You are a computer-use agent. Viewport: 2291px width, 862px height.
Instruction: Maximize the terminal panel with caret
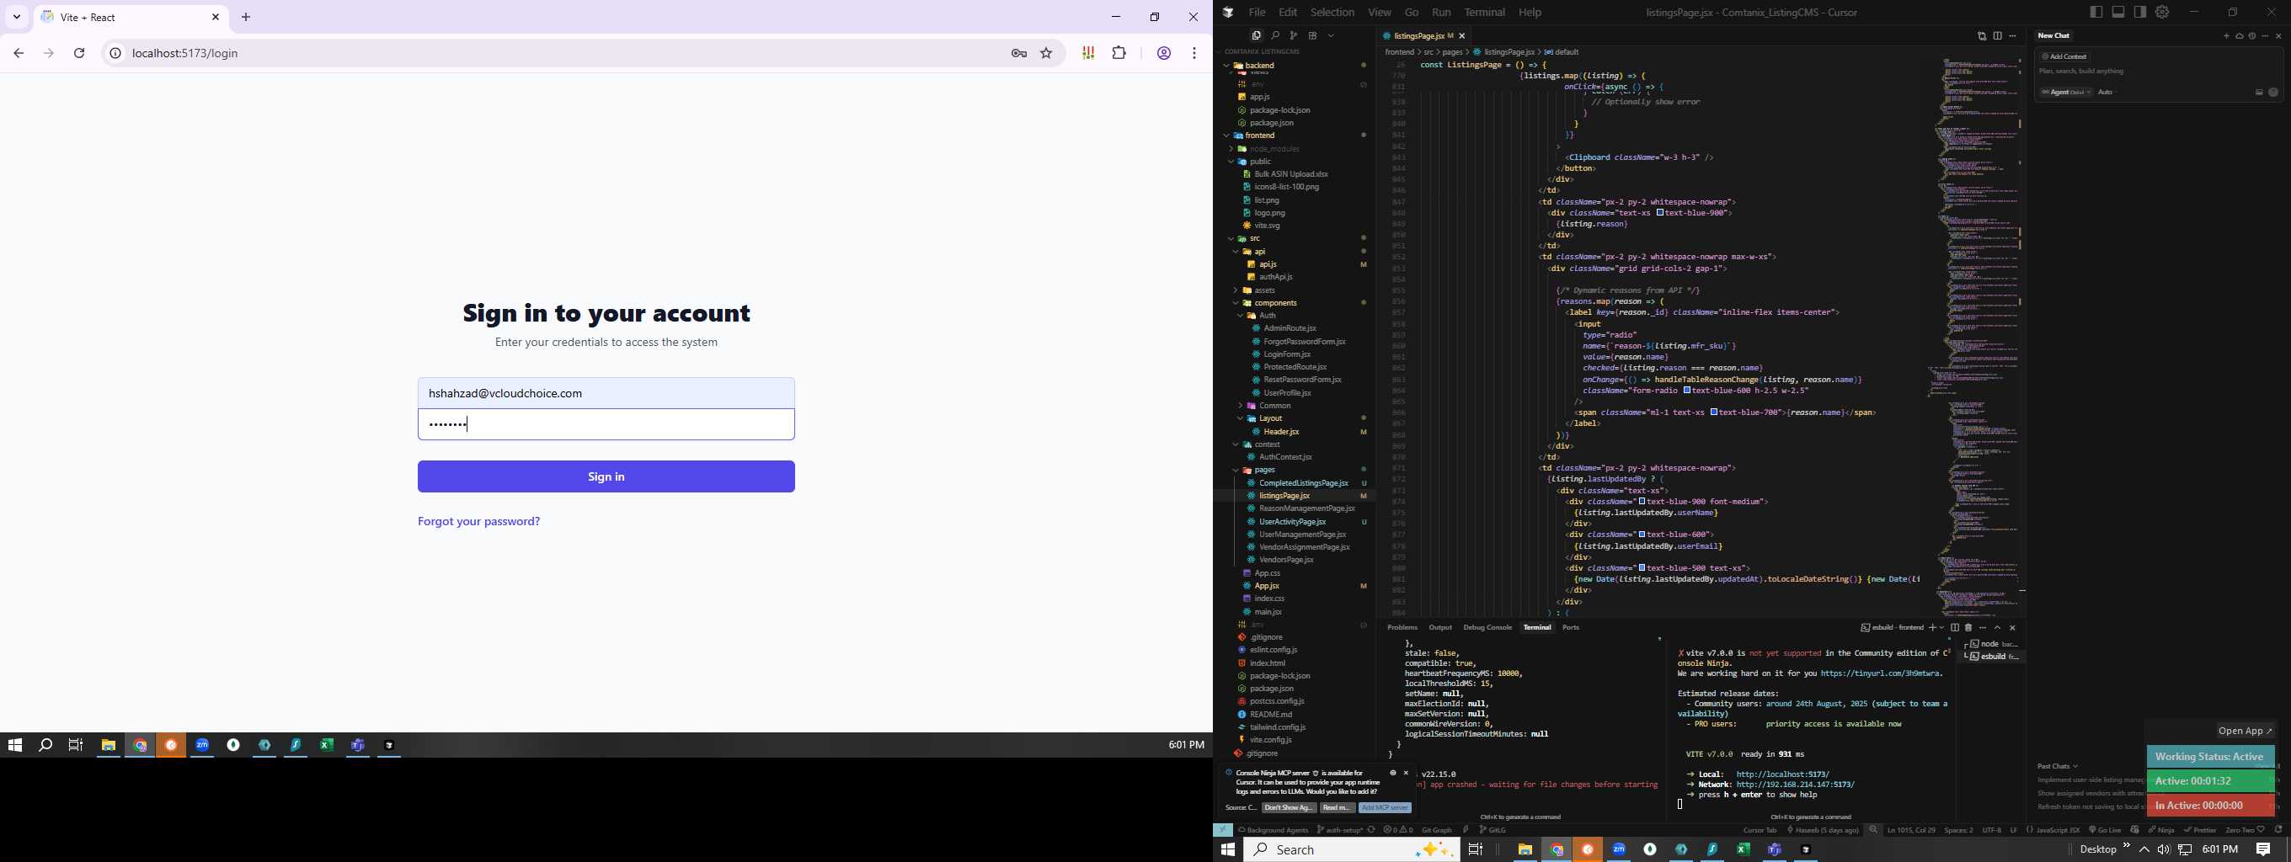[1998, 628]
